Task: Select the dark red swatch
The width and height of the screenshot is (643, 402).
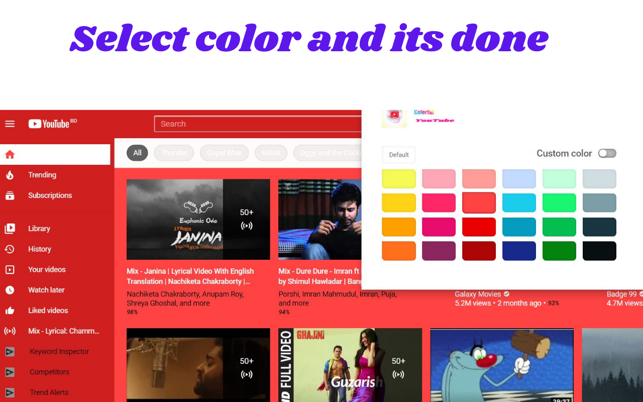Action: tap(479, 251)
